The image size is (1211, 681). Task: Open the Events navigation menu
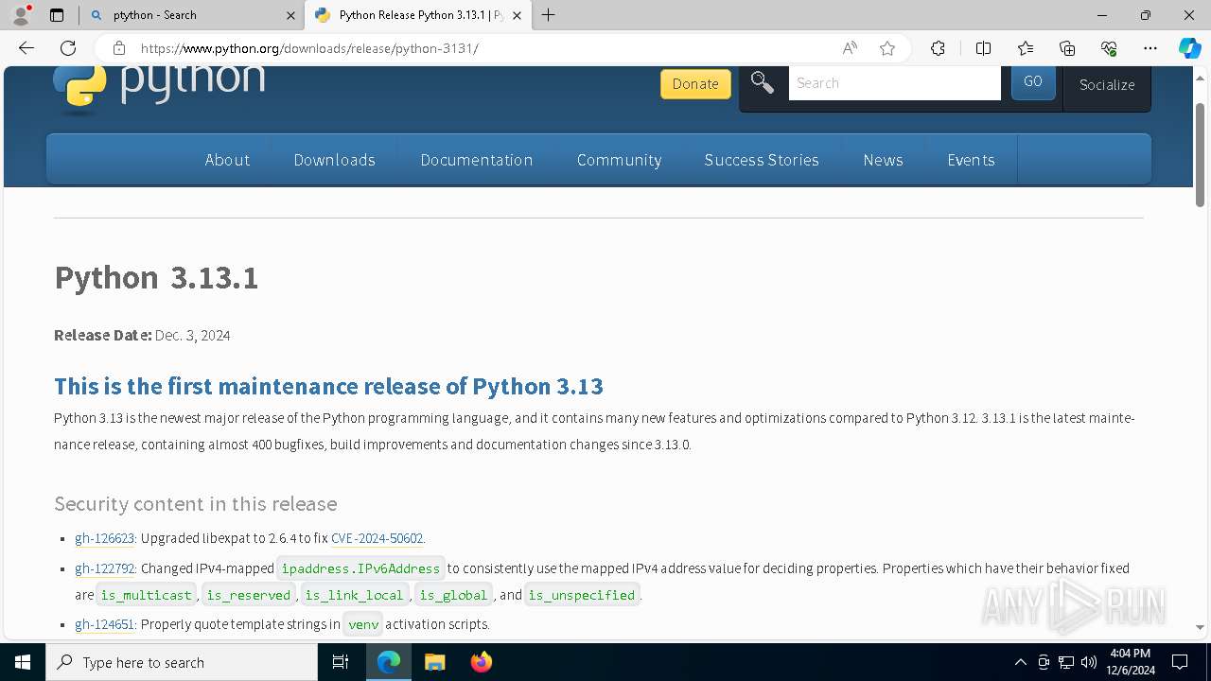click(x=971, y=160)
